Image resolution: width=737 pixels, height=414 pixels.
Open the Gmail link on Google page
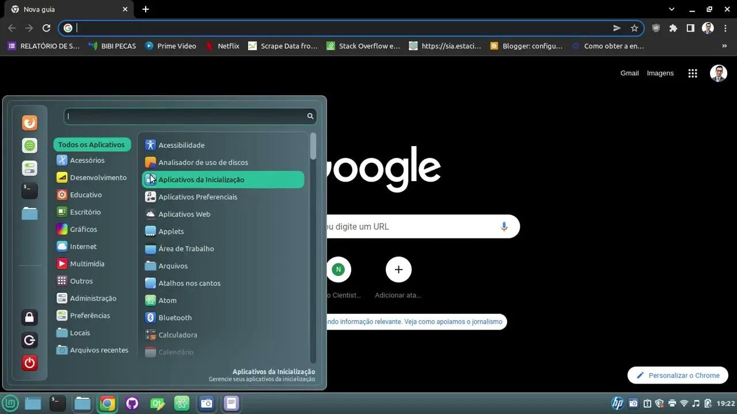point(629,73)
